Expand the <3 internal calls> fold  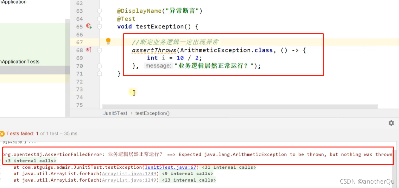tap(31, 161)
